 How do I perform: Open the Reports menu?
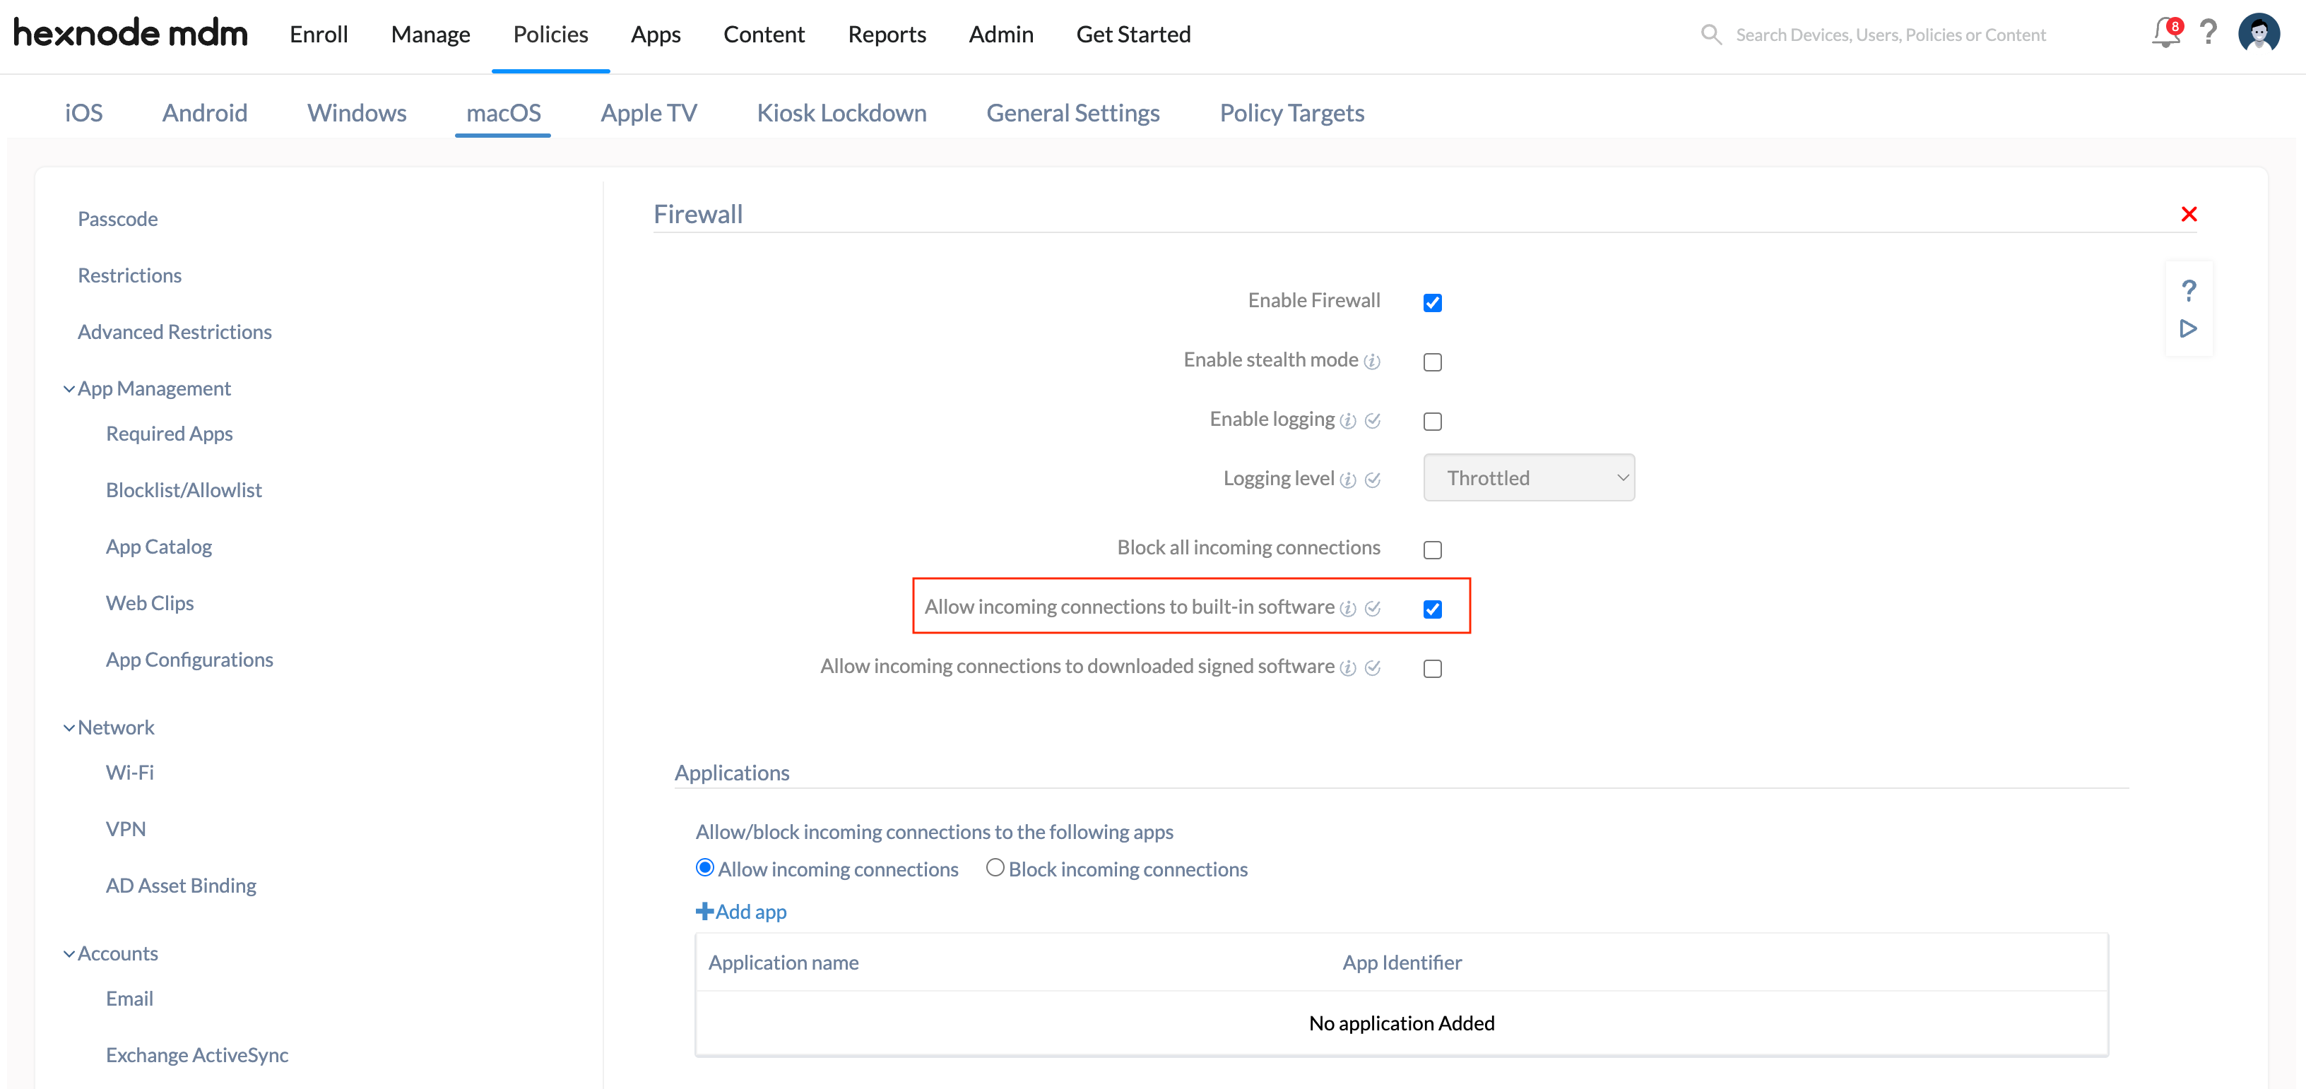pyautogui.click(x=886, y=34)
